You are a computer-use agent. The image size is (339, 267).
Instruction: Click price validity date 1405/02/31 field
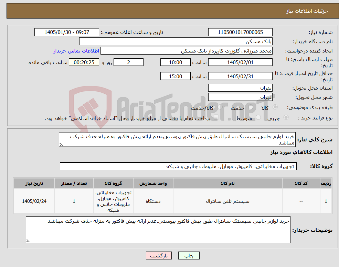[240, 76]
